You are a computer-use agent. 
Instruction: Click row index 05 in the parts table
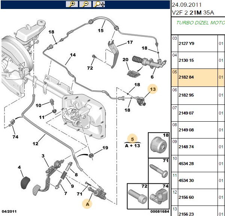(x=174, y=72)
